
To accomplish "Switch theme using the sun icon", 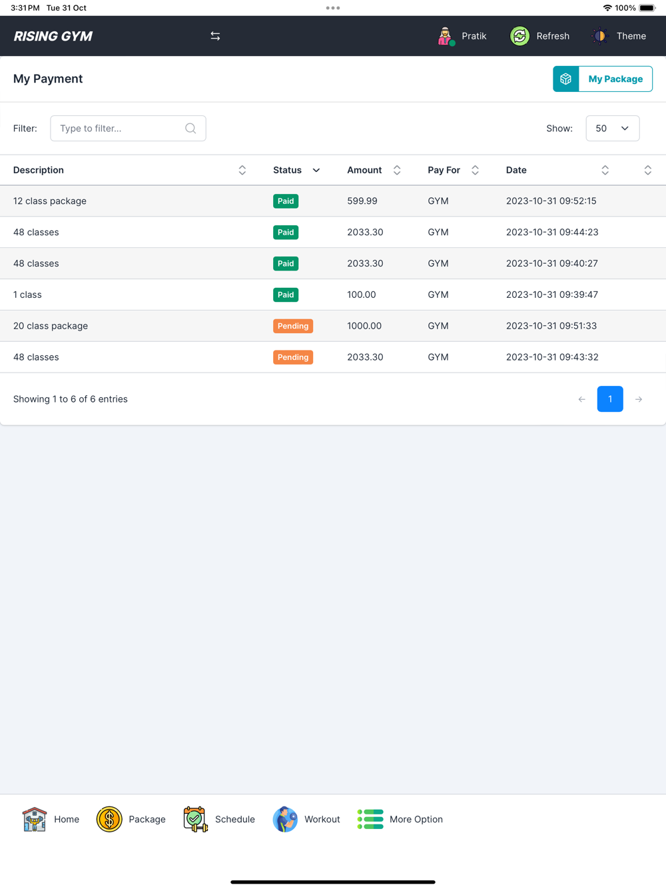I will coord(600,36).
